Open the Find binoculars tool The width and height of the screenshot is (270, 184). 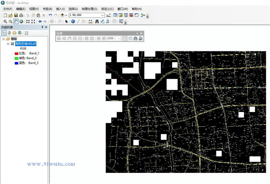pos(97,21)
